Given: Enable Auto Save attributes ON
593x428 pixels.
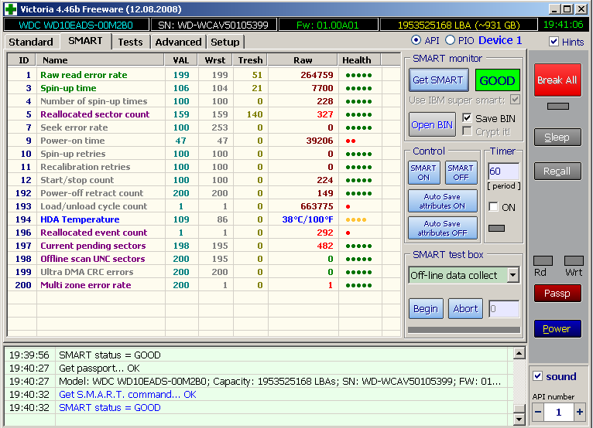Looking at the screenshot, I should coord(443,201).
